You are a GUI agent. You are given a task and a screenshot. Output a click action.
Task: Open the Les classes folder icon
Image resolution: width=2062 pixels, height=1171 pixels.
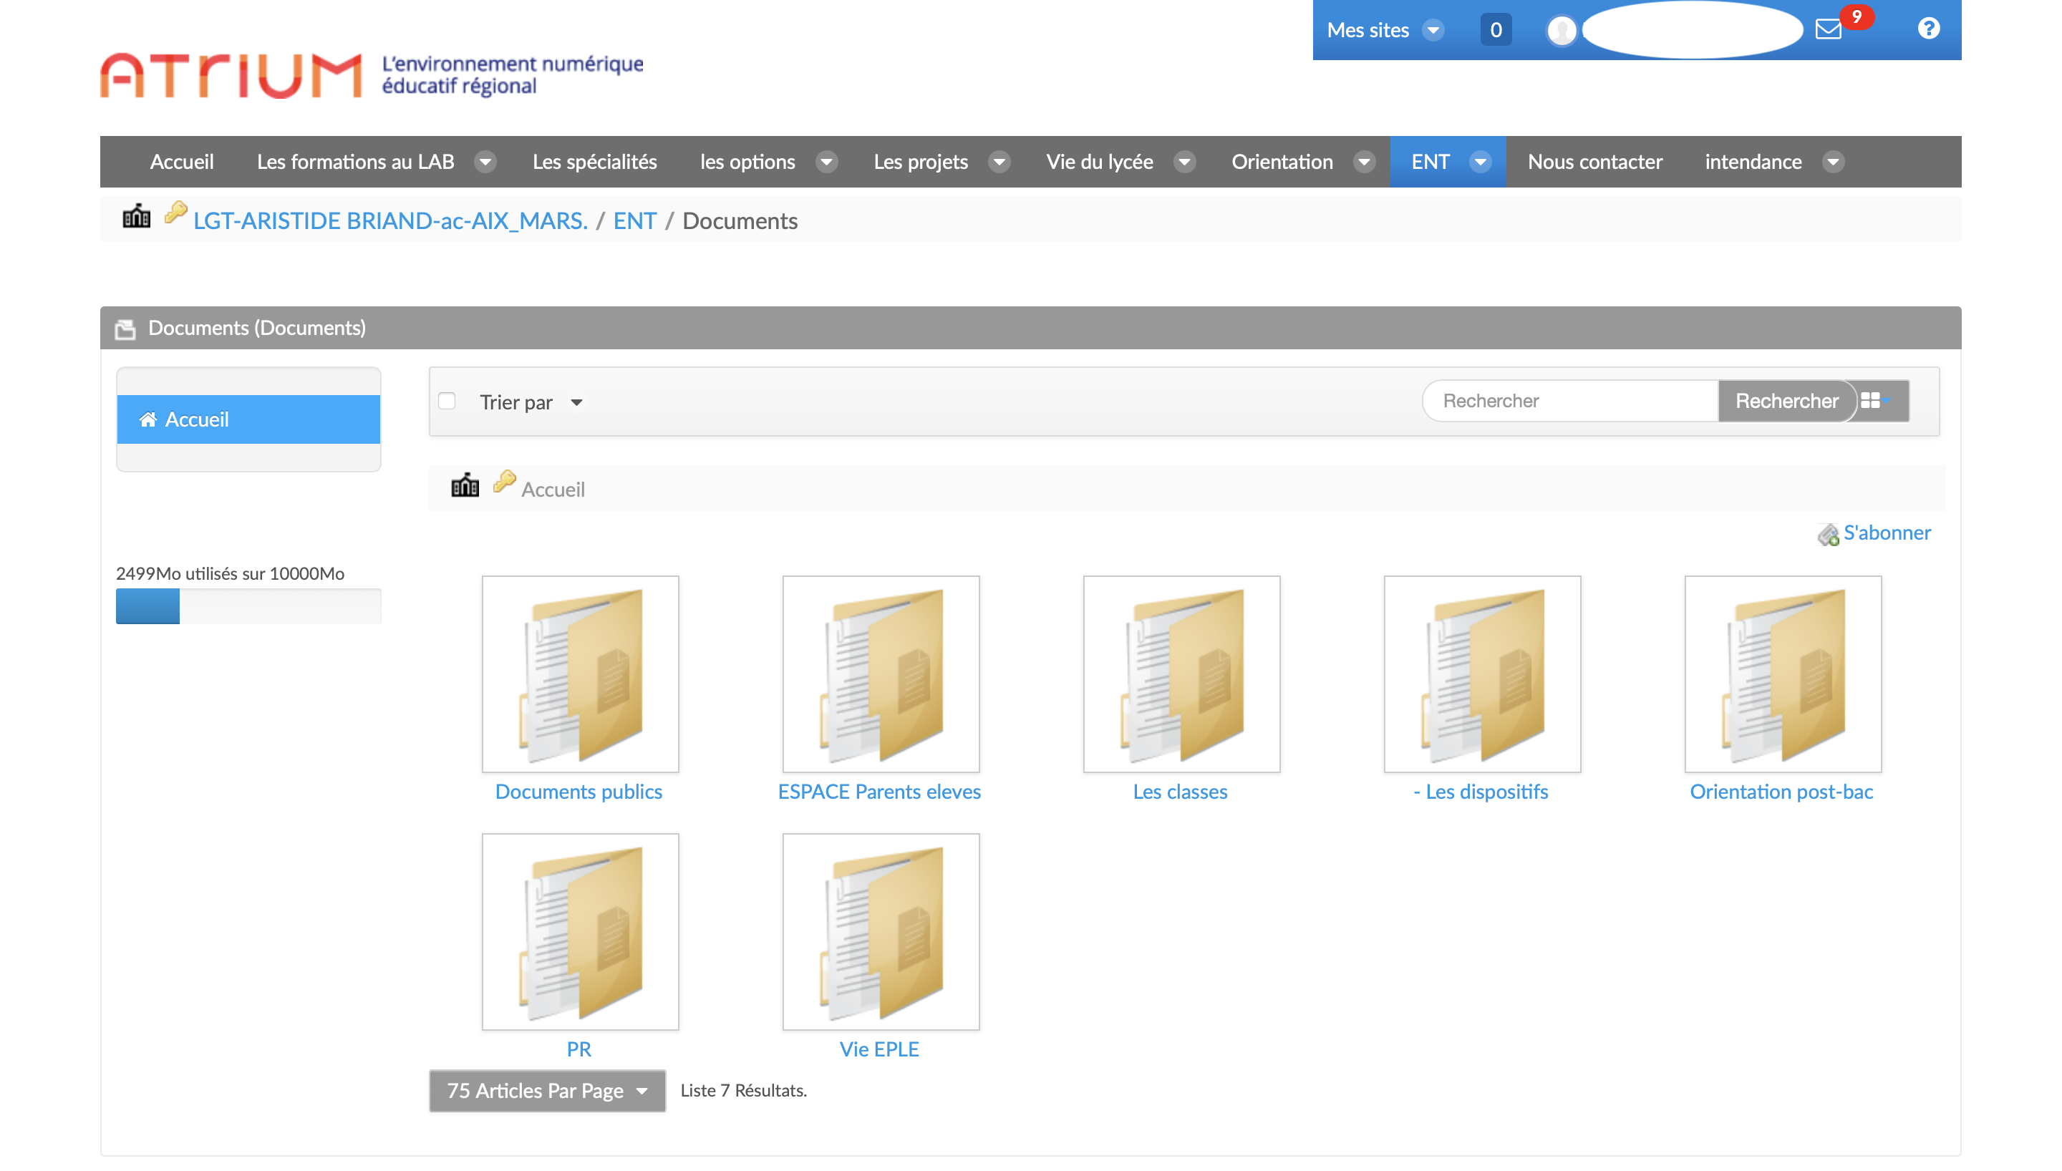pyautogui.click(x=1181, y=674)
